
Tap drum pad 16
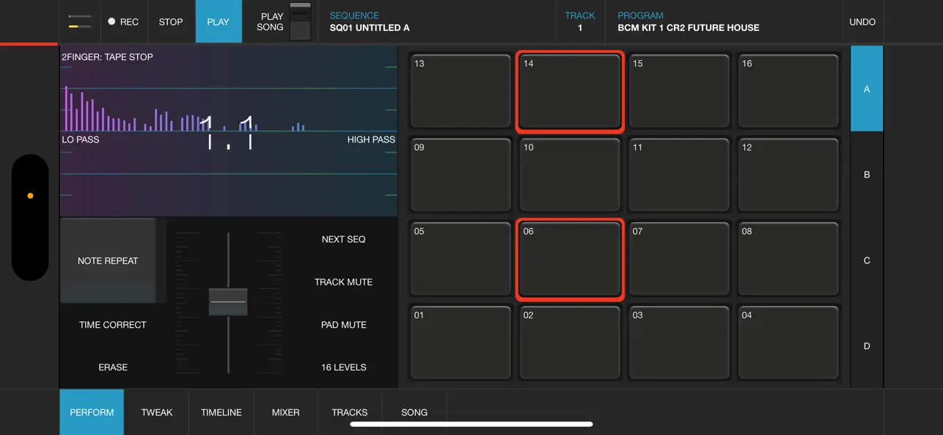coord(788,91)
